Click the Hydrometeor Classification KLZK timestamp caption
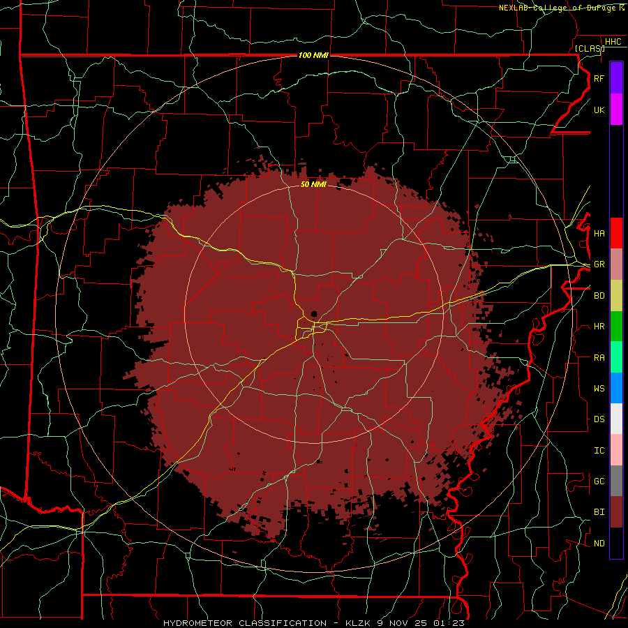Viewport: 628px width, 628px height. 313,623
